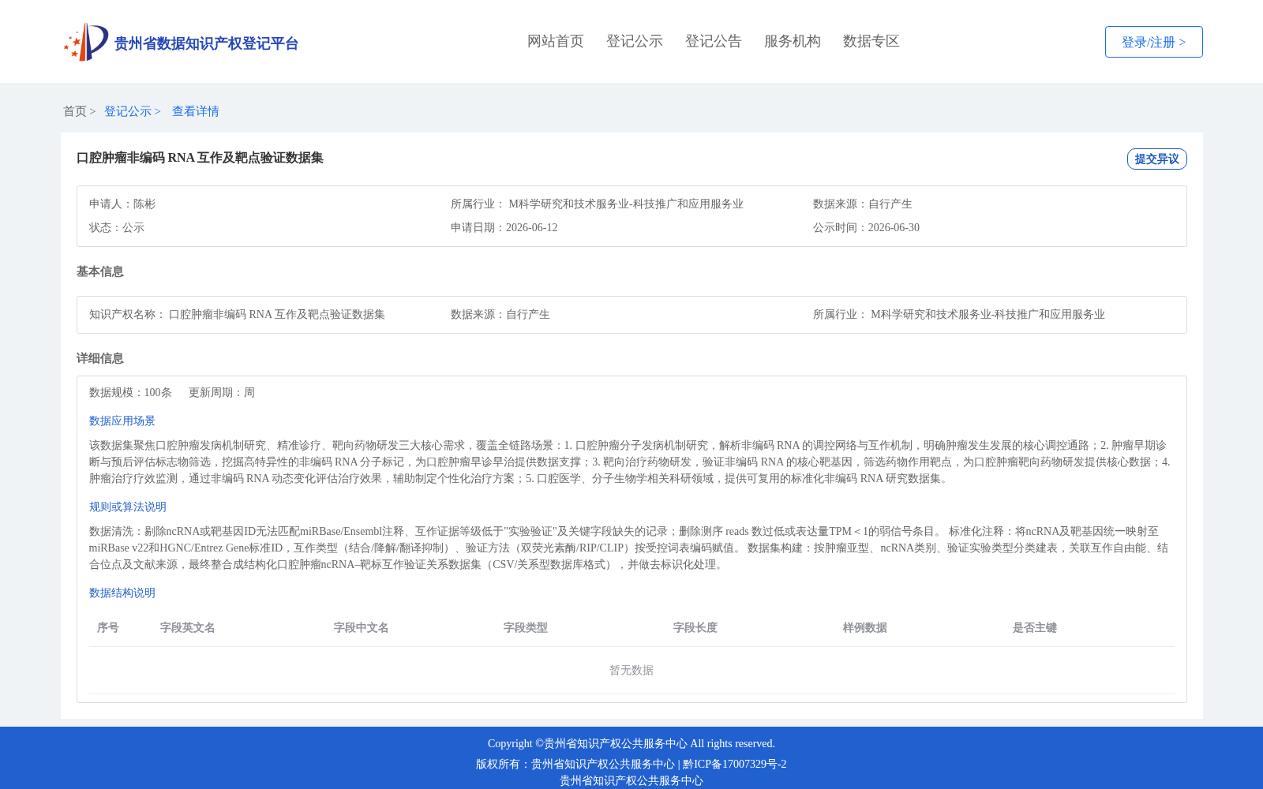Click the 提交异议 button

(1156, 159)
